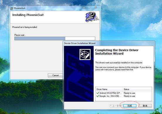Click the 'You can now connect your device' text
Screen dimensions: 162x114
coord(123,68)
